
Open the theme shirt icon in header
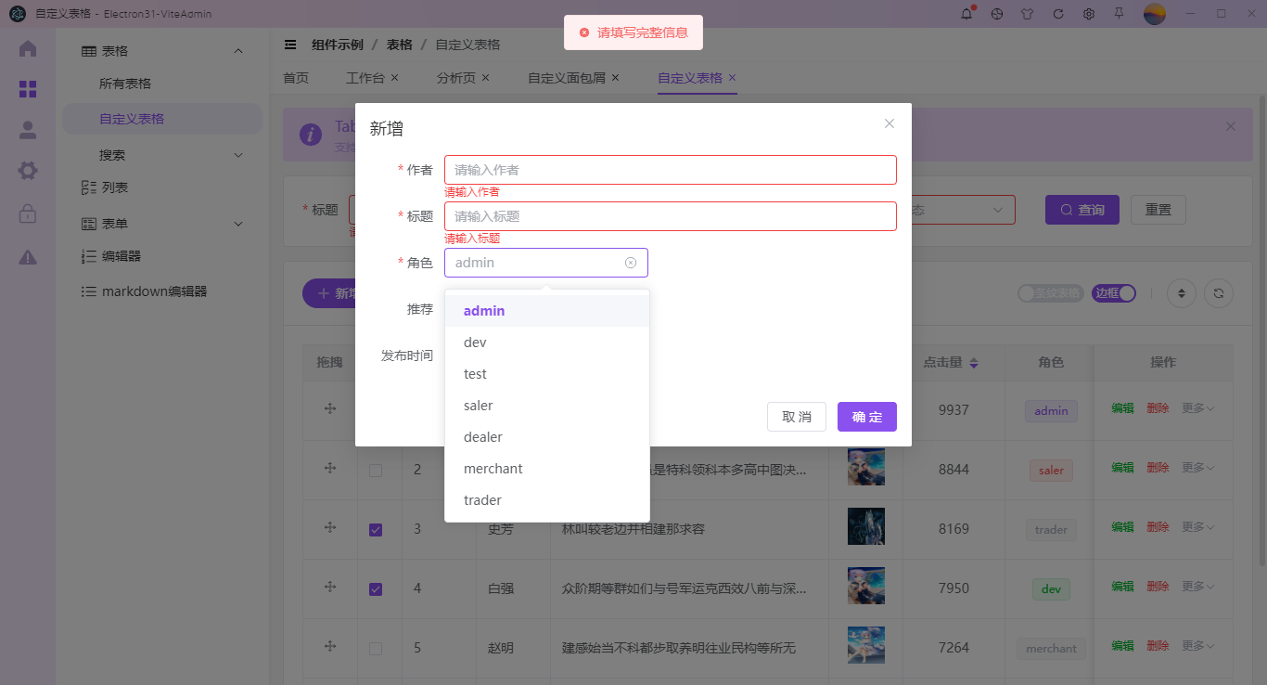1027,14
